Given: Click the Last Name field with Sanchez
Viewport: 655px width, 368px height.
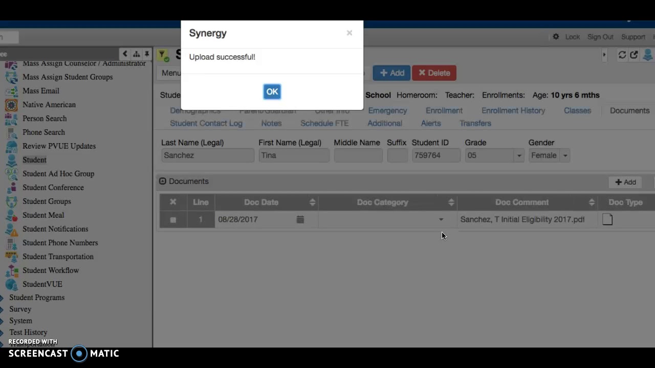Looking at the screenshot, I should point(207,156).
